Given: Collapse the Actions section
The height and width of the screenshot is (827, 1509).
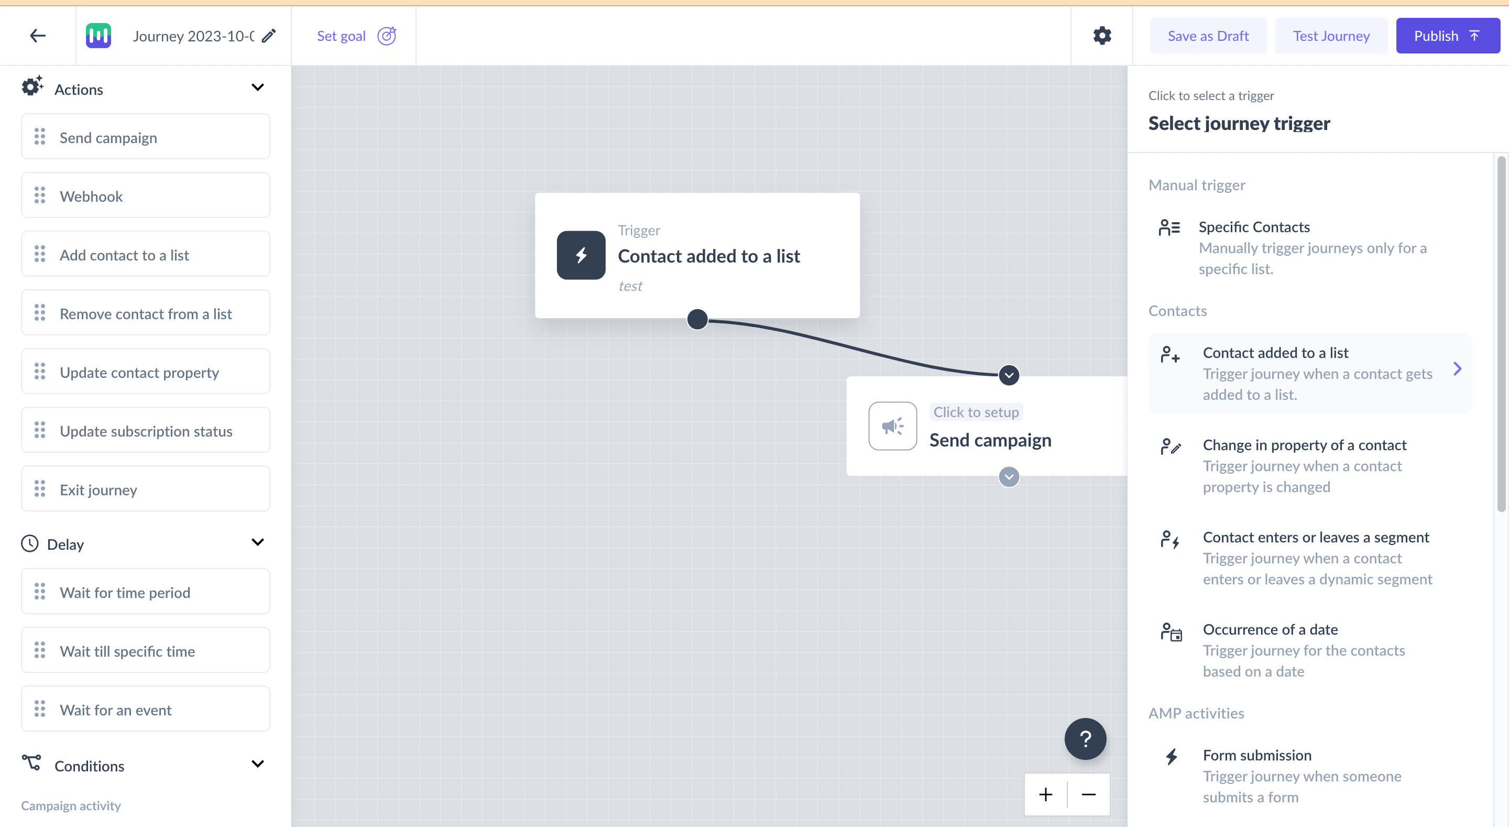Looking at the screenshot, I should pyautogui.click(x=258, y=87).
